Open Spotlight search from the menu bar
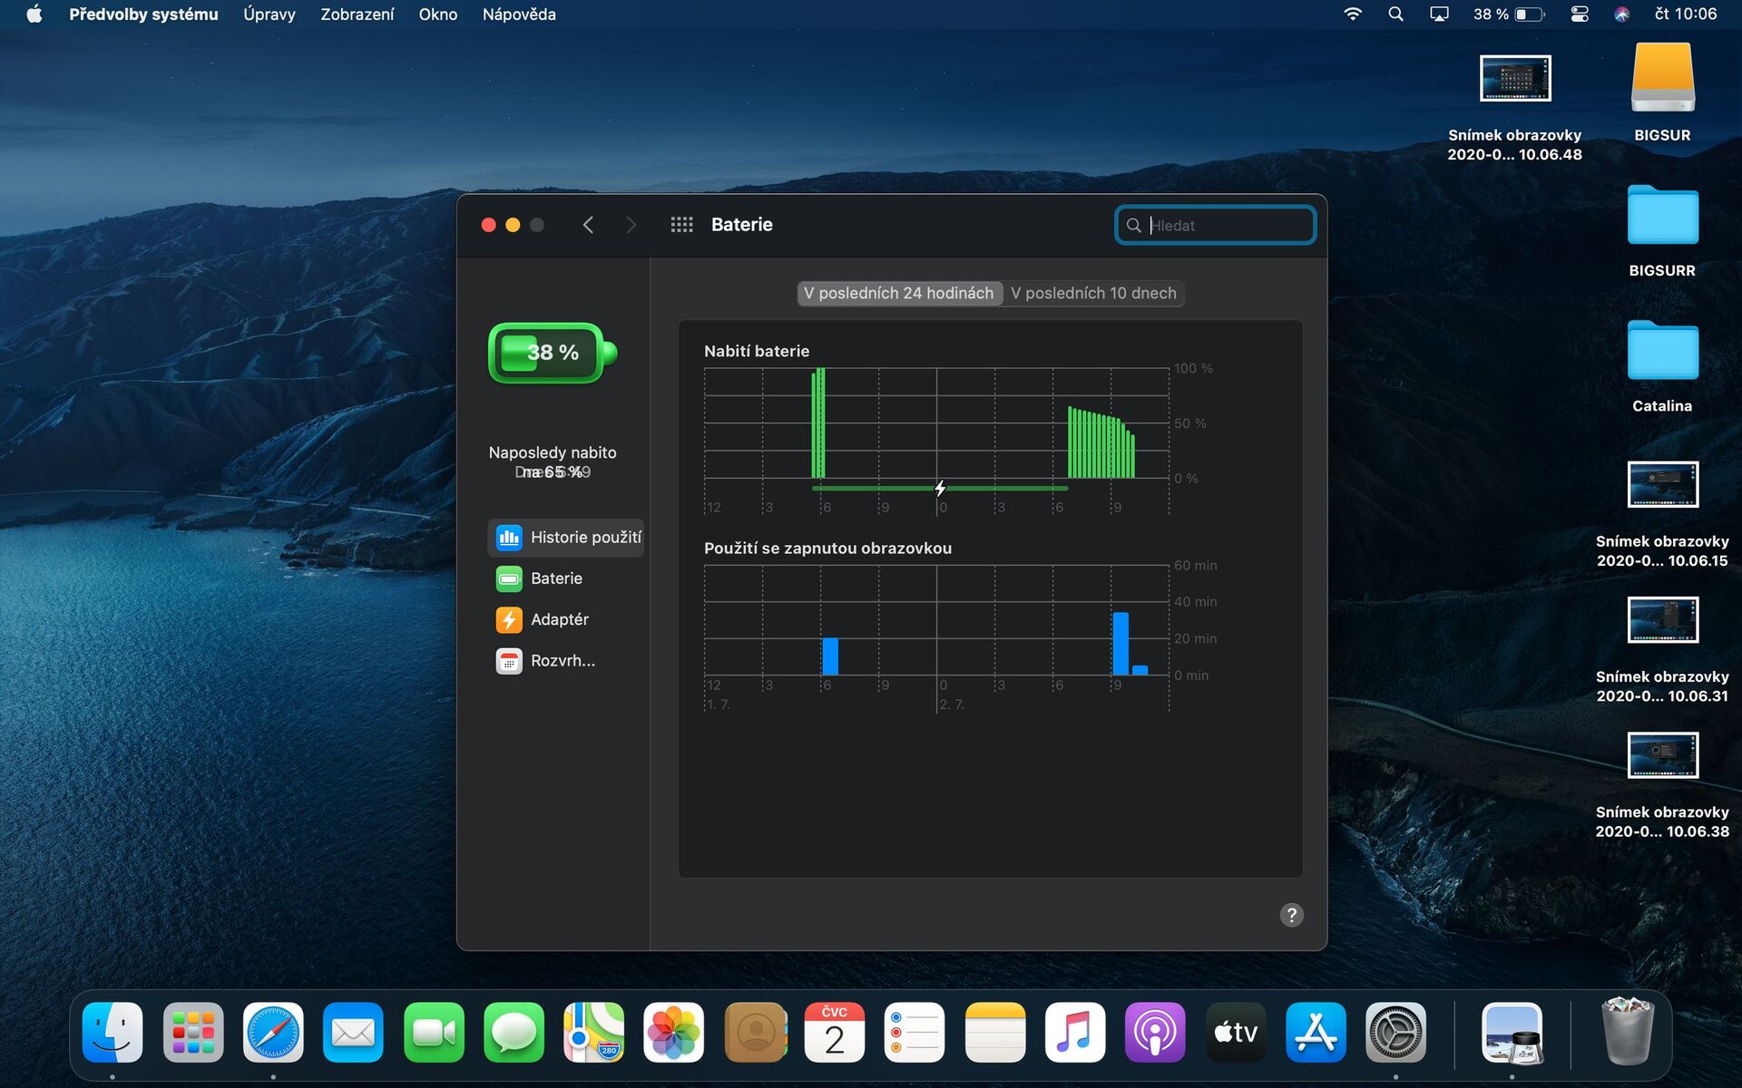1742x1088 pixels. click(x=1395, y=14)
